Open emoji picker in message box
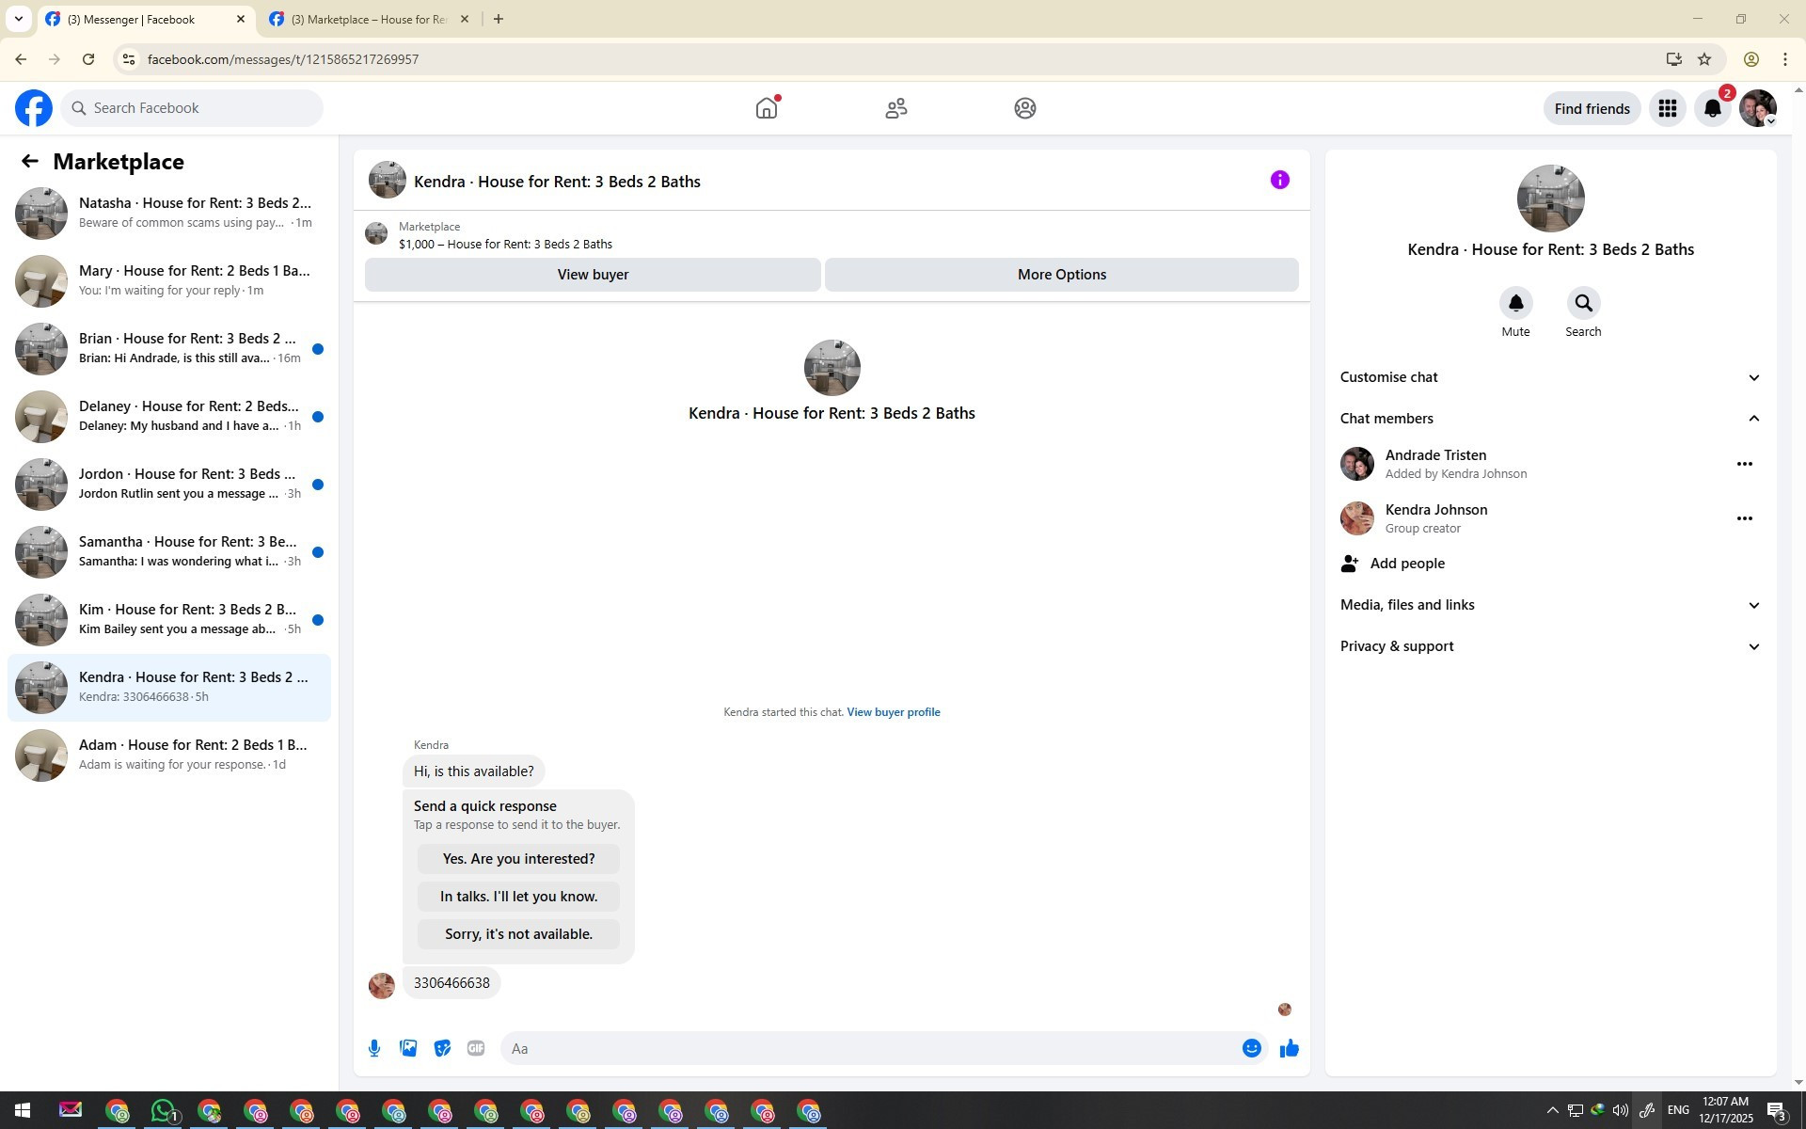Screen dimensions: 1806x1129 tap(1251, 1048)
